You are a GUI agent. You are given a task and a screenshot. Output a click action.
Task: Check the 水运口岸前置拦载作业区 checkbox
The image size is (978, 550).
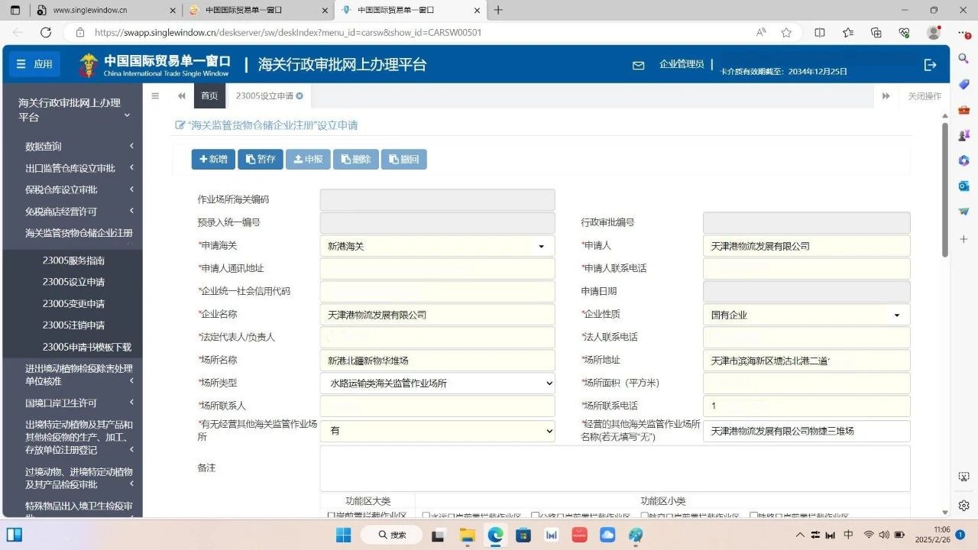coord(426,513)
